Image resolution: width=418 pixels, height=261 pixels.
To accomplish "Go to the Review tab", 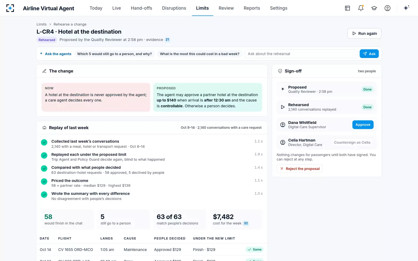I will [x=226, y=8].
